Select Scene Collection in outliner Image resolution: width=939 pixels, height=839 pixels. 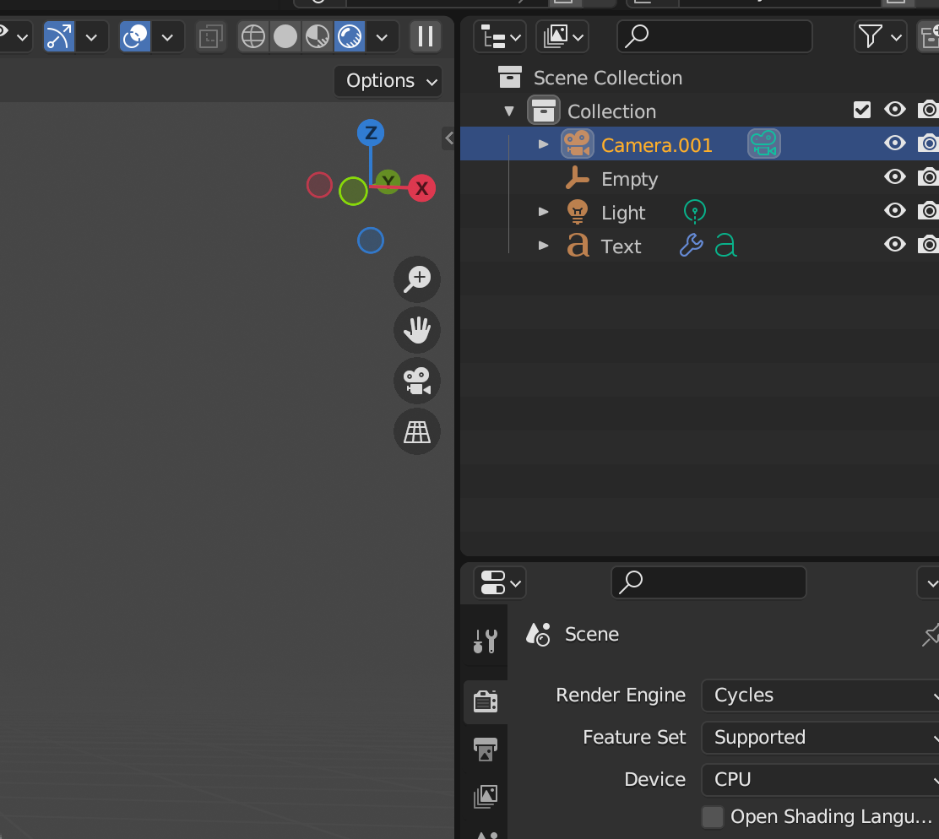click(608, 78)
